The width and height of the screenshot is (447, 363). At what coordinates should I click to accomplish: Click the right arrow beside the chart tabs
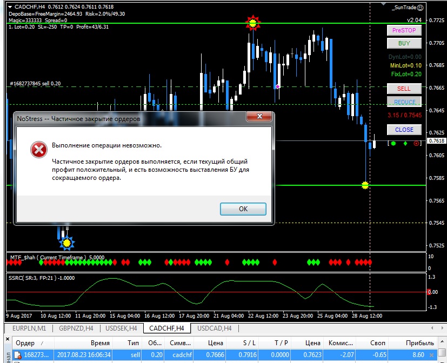(x=443, y=328)
